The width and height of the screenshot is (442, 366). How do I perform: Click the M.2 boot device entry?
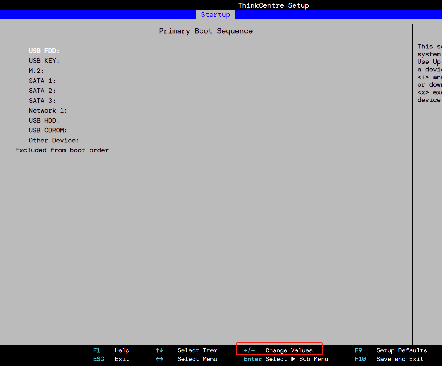[x=36, y=71]
